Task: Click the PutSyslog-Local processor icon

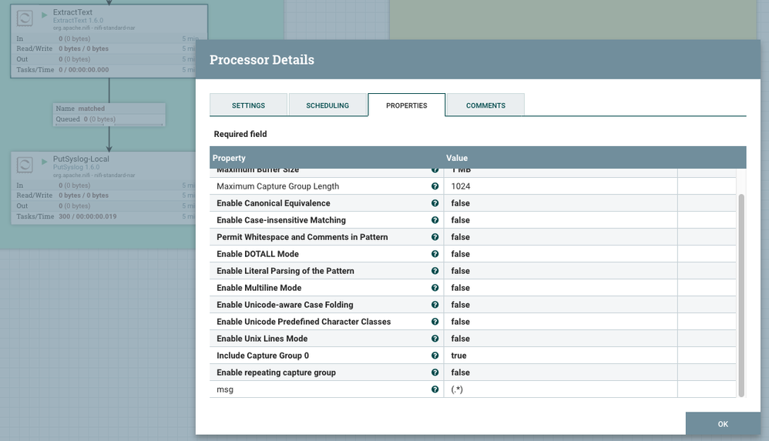Action: [25, 165]
